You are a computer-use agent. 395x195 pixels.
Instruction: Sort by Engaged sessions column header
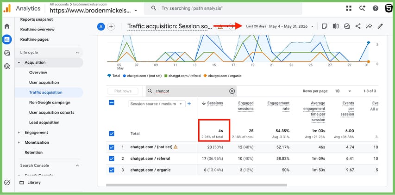245,106
